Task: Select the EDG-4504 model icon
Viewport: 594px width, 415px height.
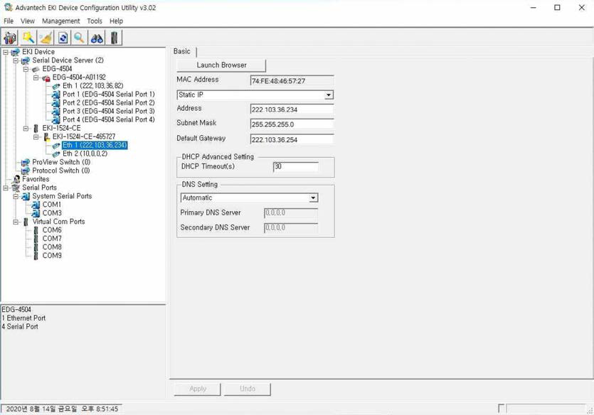Action: pyautogui.click(x=36, y=69)
